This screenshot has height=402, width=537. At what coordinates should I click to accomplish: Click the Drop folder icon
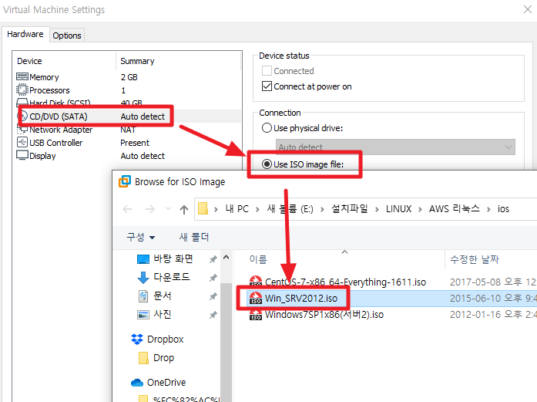(x=143, y=358)
